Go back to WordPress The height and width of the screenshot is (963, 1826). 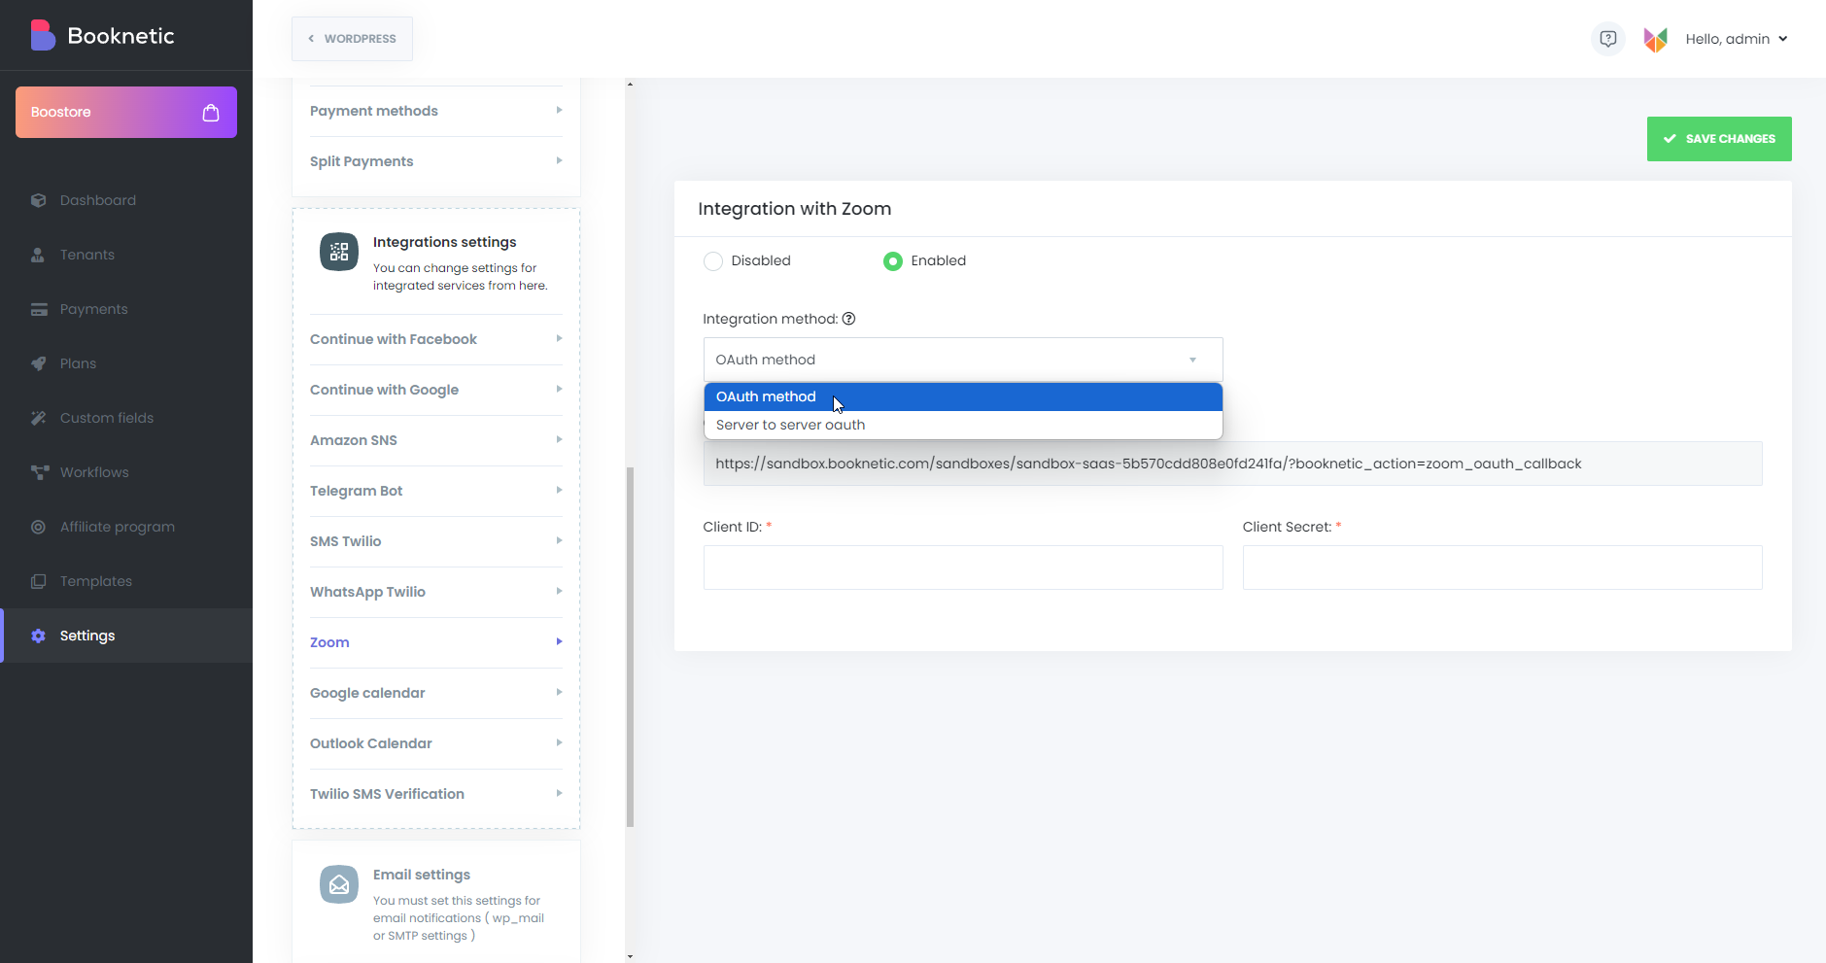[x=352, y=39]
